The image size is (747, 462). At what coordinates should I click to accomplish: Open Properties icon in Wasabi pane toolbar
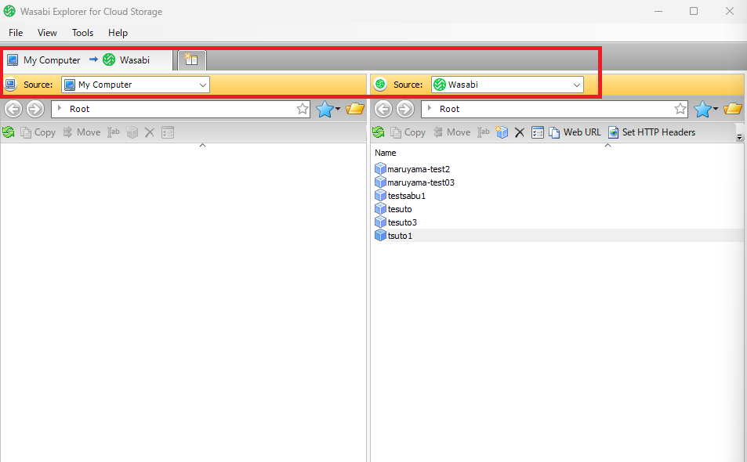[x=538, y=132]
